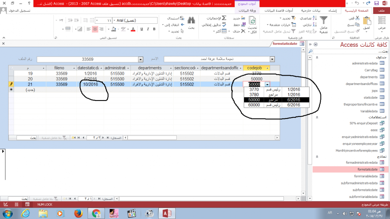Screen dimensions: 390x219
Task: Open the staticdate table
Action: pos(370,97)
